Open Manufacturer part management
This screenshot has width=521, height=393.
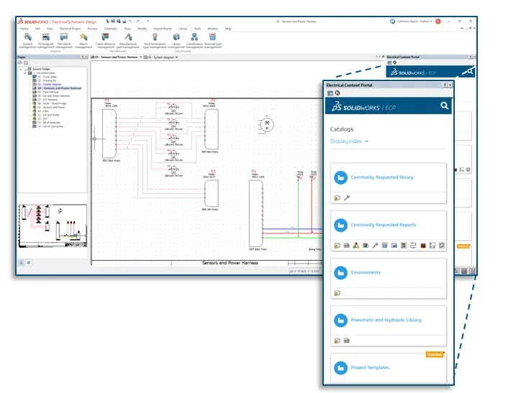point(128,39)
